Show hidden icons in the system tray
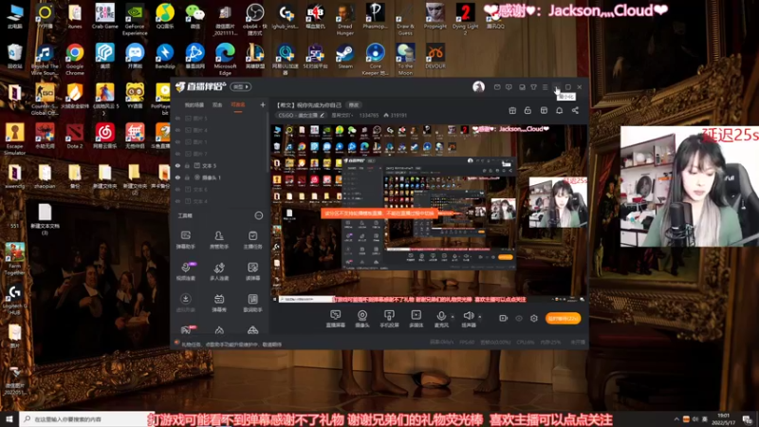759x427 pixels. point(676,419)
